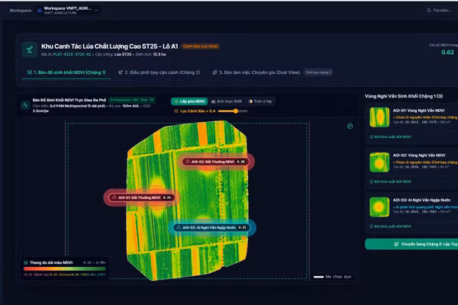Open the Workspace VNPT_AGRI dropdown
This screenshot has height=305, width=458.
coord(68,11)
